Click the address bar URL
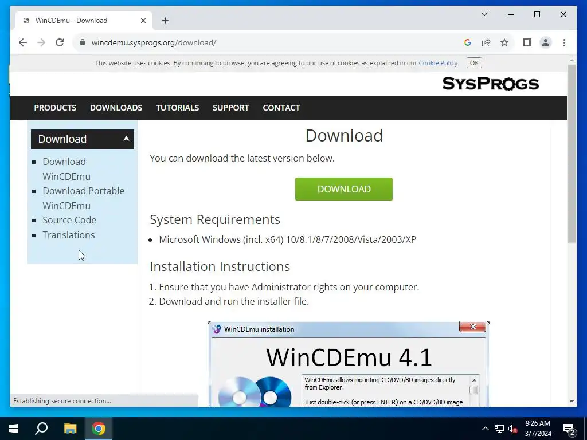This screenshot has height=440, width=587. (154, 42)
